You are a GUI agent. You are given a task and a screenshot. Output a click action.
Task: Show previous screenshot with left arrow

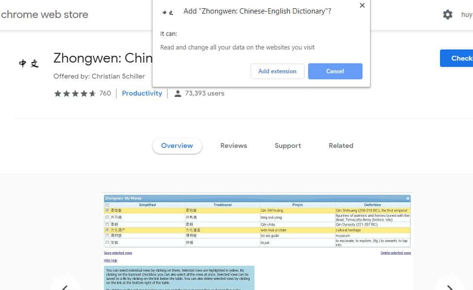[65, 287]
